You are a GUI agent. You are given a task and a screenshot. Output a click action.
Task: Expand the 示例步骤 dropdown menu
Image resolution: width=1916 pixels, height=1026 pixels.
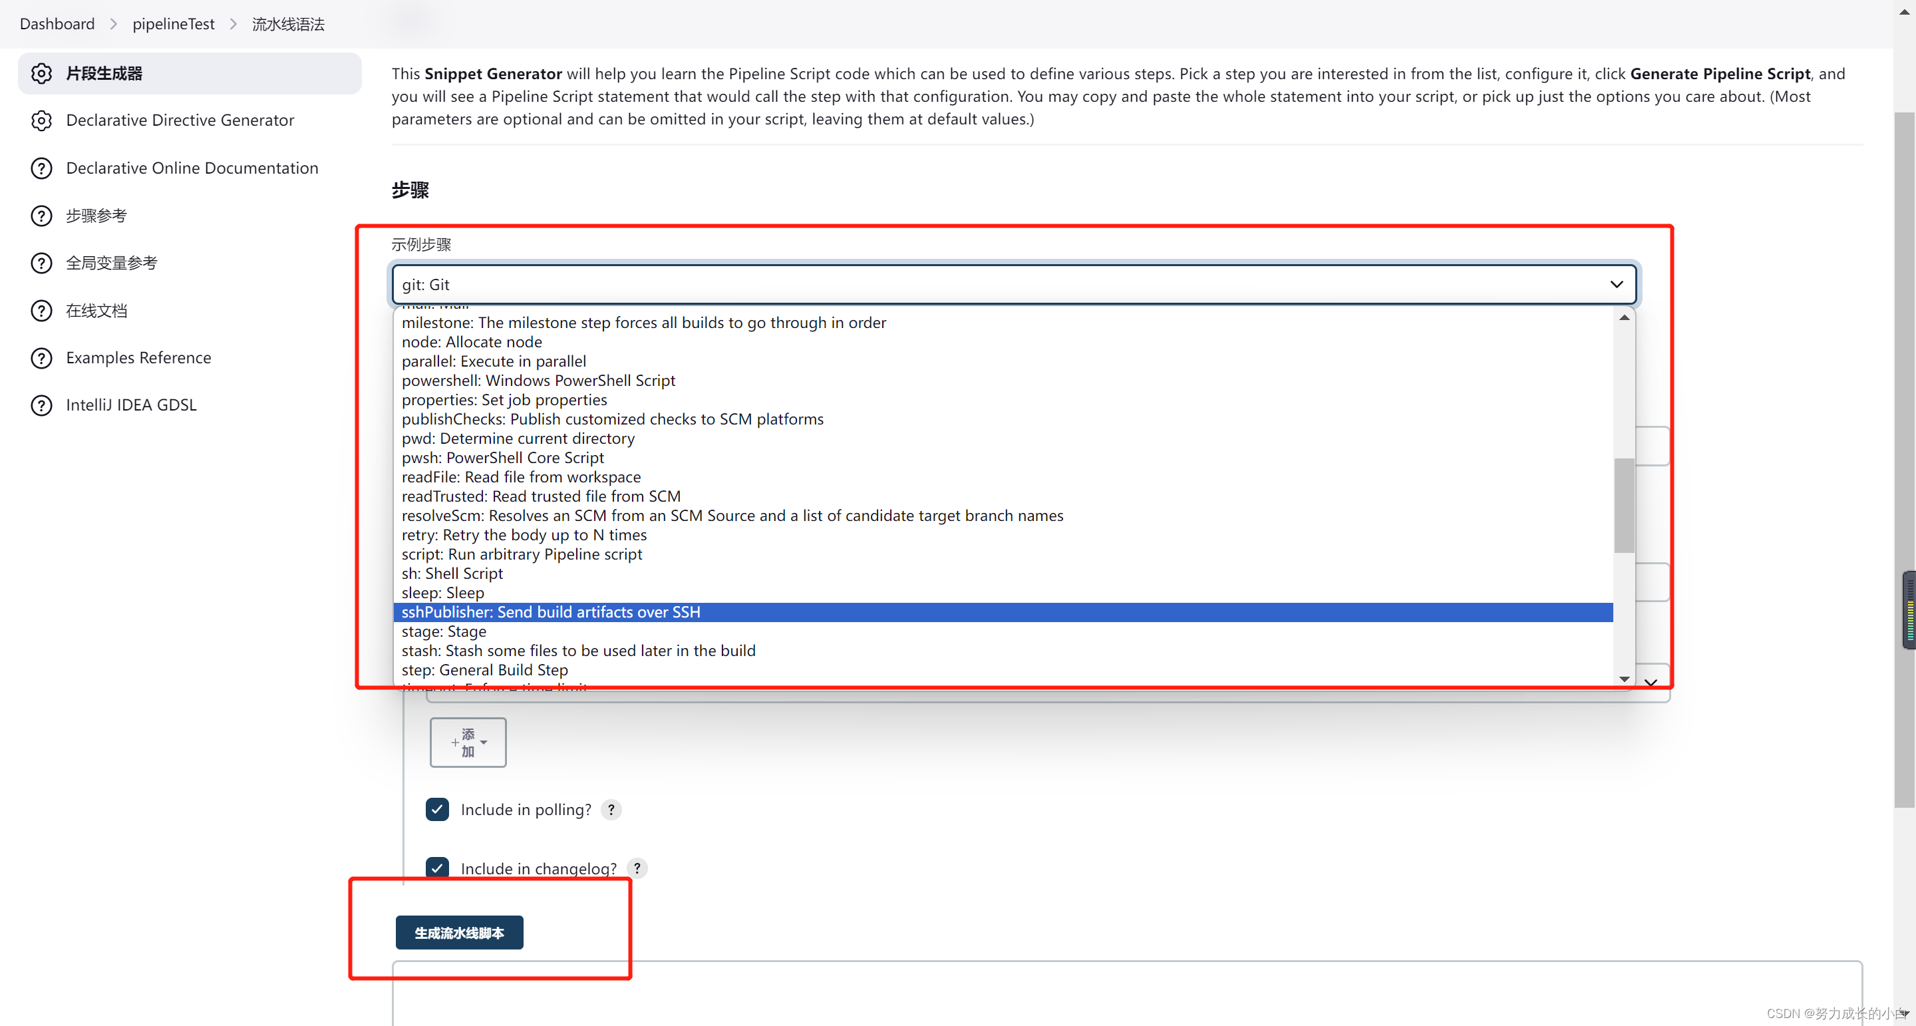click(x=1014, y=283)
